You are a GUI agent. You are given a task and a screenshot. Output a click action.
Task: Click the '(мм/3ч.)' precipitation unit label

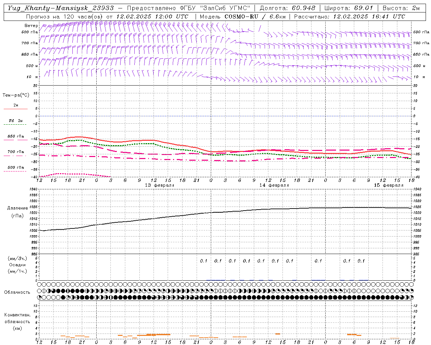pyautogui.click(x=18, y=258)
